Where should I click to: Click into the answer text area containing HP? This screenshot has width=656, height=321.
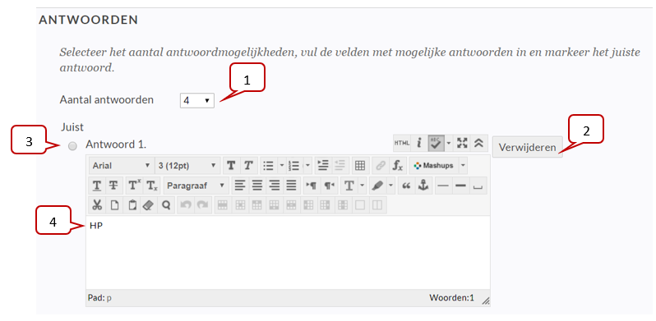click(x=288, y=253)
